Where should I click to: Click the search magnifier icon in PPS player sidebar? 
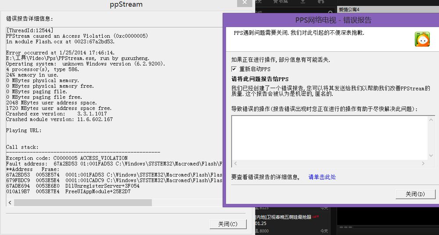click(331, 12)
